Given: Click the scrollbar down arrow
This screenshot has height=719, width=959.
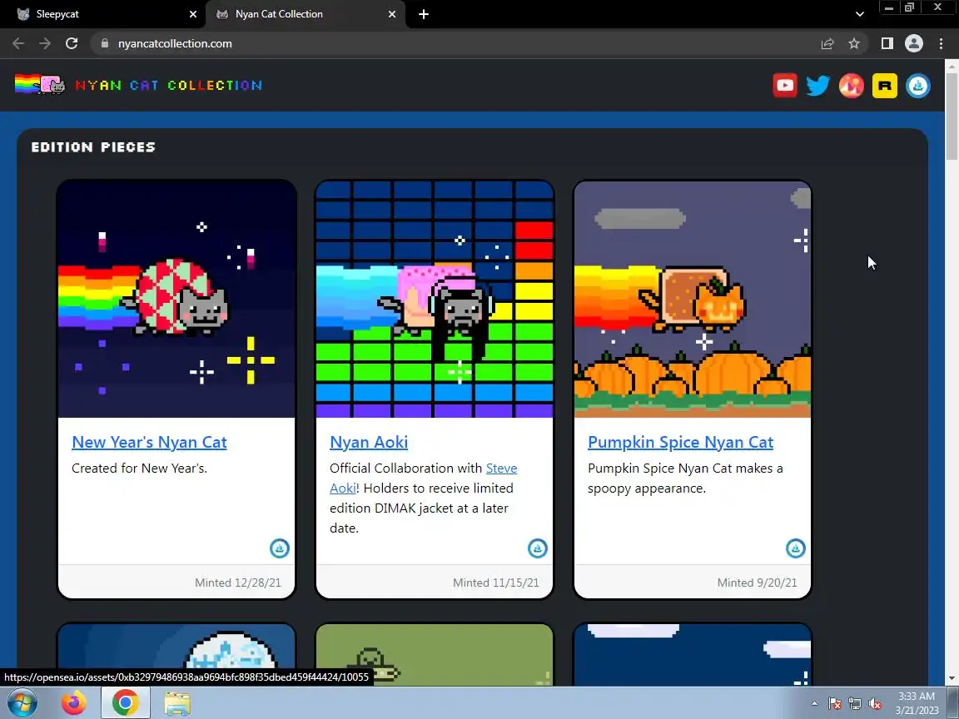Looking at the screenshot, I should 952,678.
